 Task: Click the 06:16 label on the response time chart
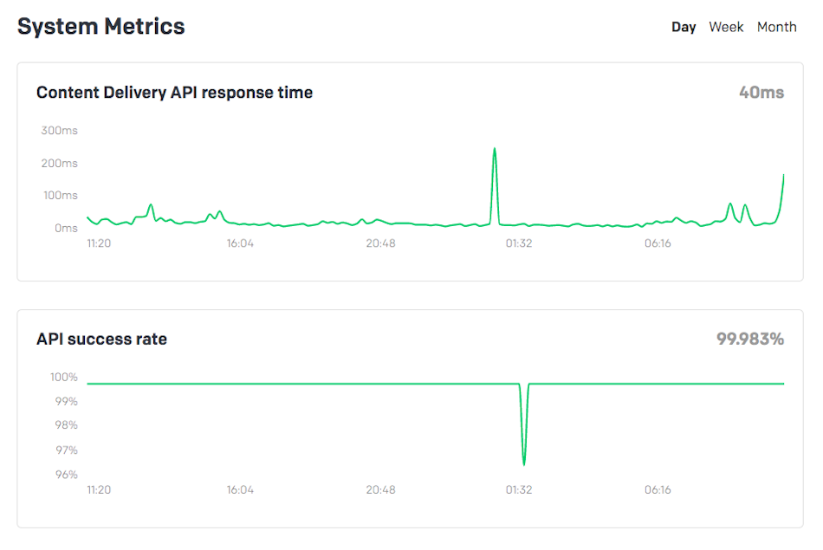[x=658, y=243]
